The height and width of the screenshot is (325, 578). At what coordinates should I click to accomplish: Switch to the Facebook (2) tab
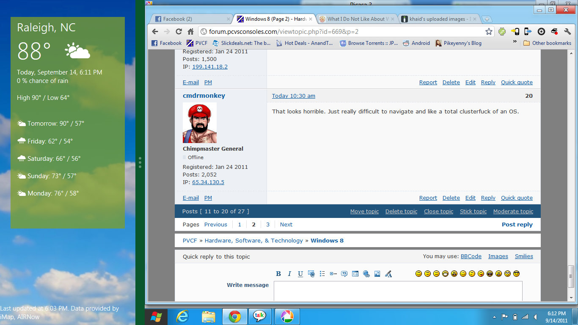click(191, 19)
